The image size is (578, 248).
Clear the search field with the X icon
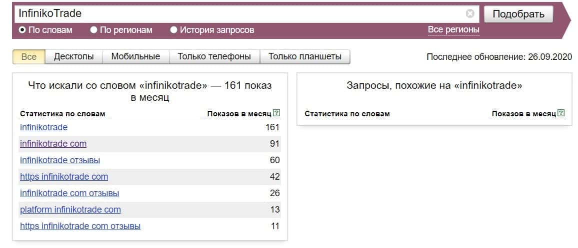coord(469,13)
